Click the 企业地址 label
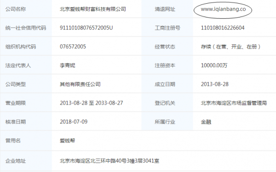276x172 pixels. 16,161
